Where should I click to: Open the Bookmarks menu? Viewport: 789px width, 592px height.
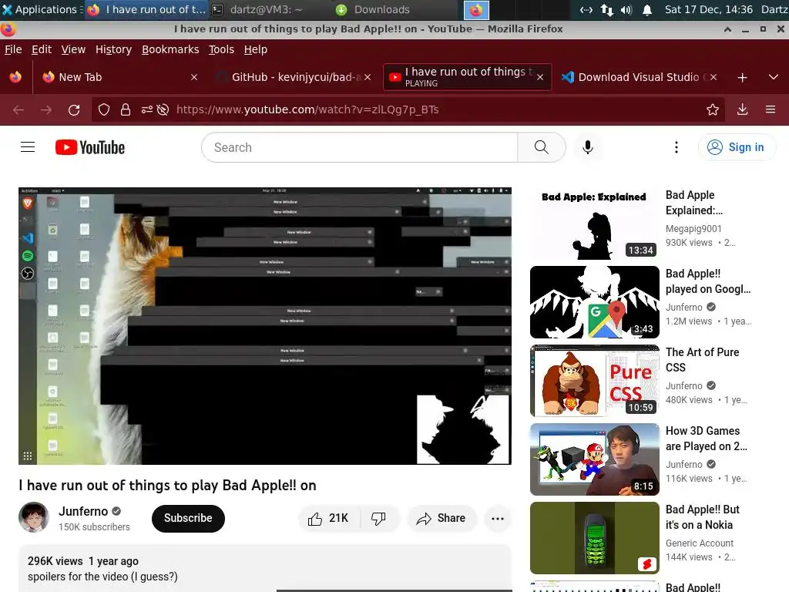pyautogui.click(x=170, y=49)
